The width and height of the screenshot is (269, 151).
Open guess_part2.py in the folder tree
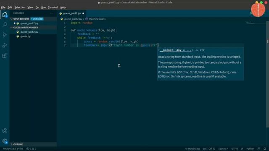click(x=29, y=32)
